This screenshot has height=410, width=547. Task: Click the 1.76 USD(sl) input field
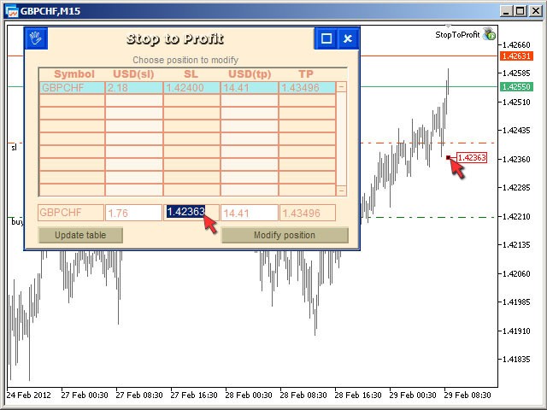tap(133, 213)
